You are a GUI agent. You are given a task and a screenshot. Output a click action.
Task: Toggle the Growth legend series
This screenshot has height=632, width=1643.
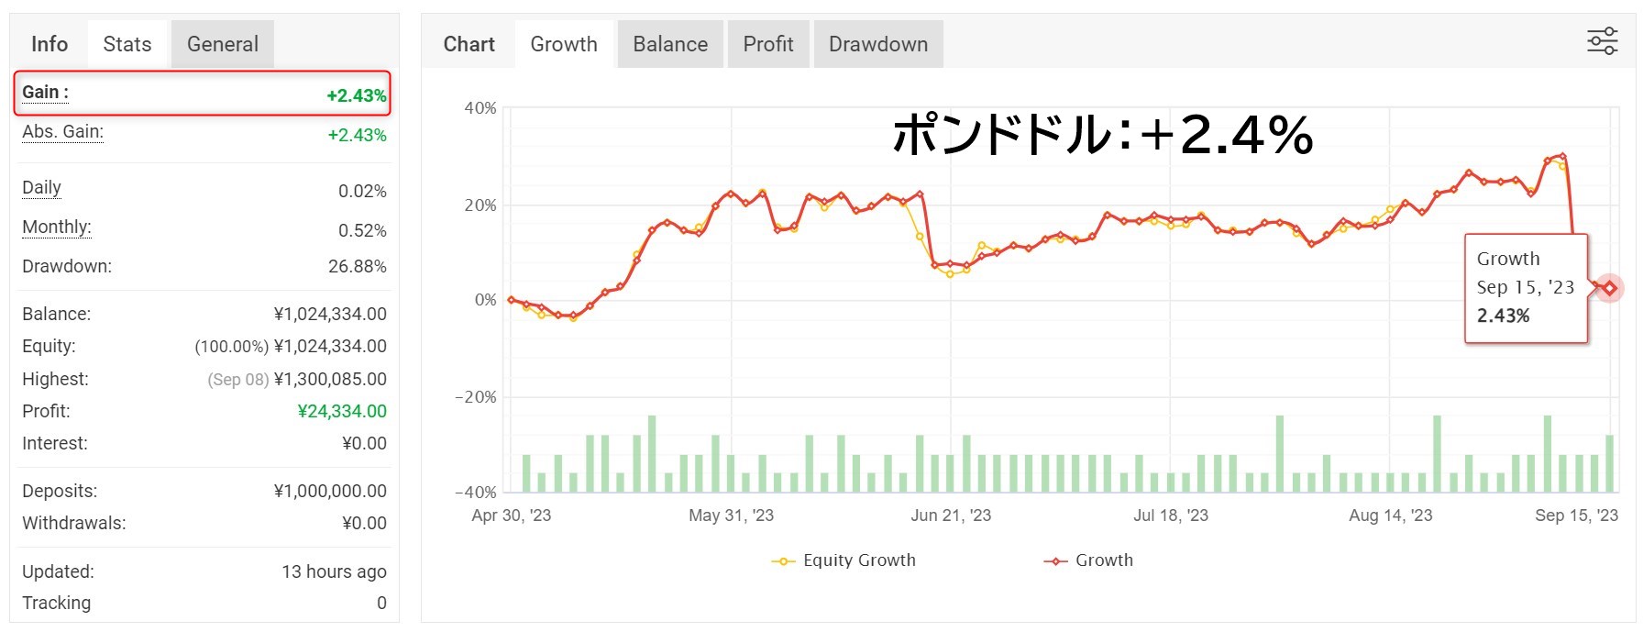(x=1088, y=560)
